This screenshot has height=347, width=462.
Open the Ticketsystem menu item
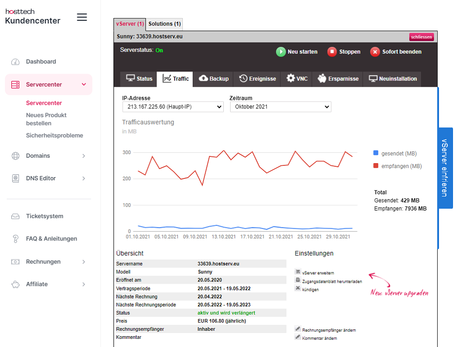coord(45,216)
